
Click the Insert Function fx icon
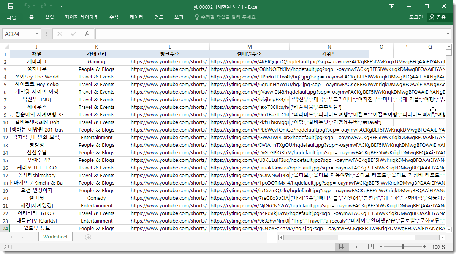[87, 34]
